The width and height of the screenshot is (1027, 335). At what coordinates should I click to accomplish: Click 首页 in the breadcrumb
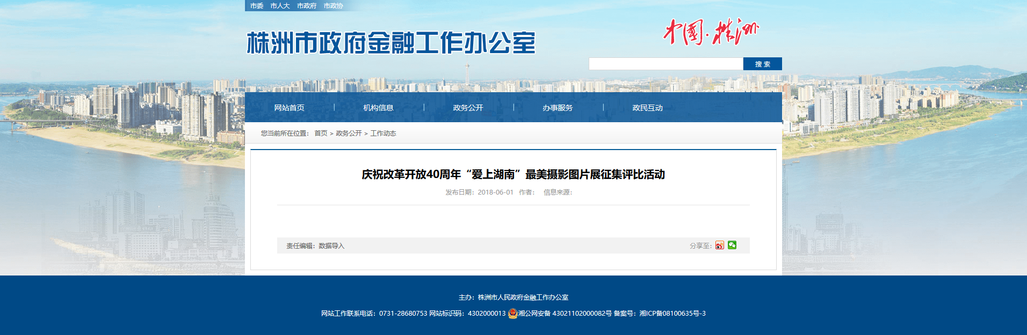tap(321, 133)
